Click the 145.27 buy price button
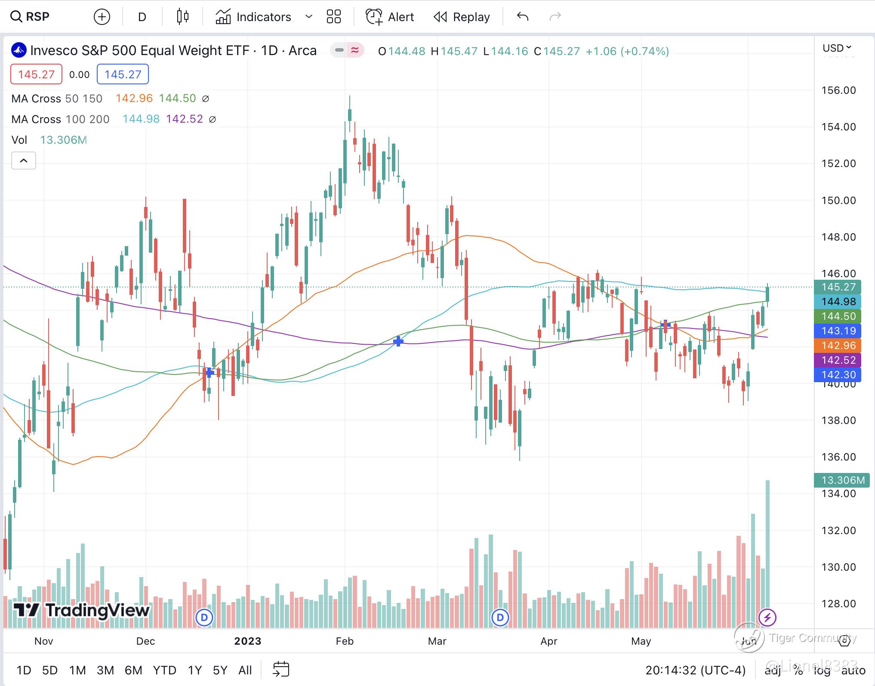 pyautogui.click(x=123, y=74)
